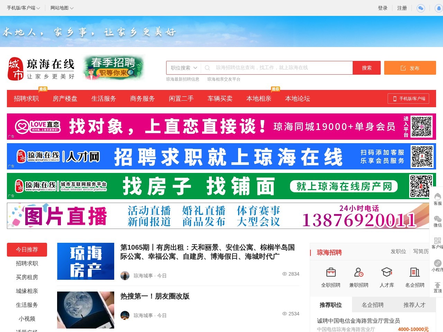Screen dimensions: 443x332
Task: Click 琼海招聘 panel heading
Action: click(x=329, y=252)
